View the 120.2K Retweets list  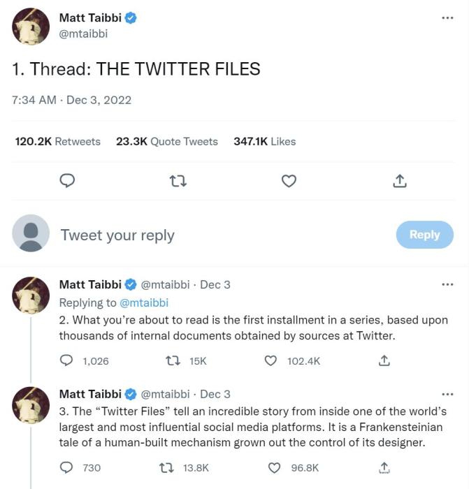[57, 141]
